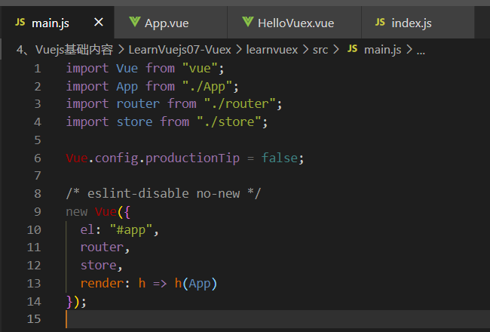
Task: Select breadcrumb '4、Vuejs基础内容'
Action: click(65, 50)
